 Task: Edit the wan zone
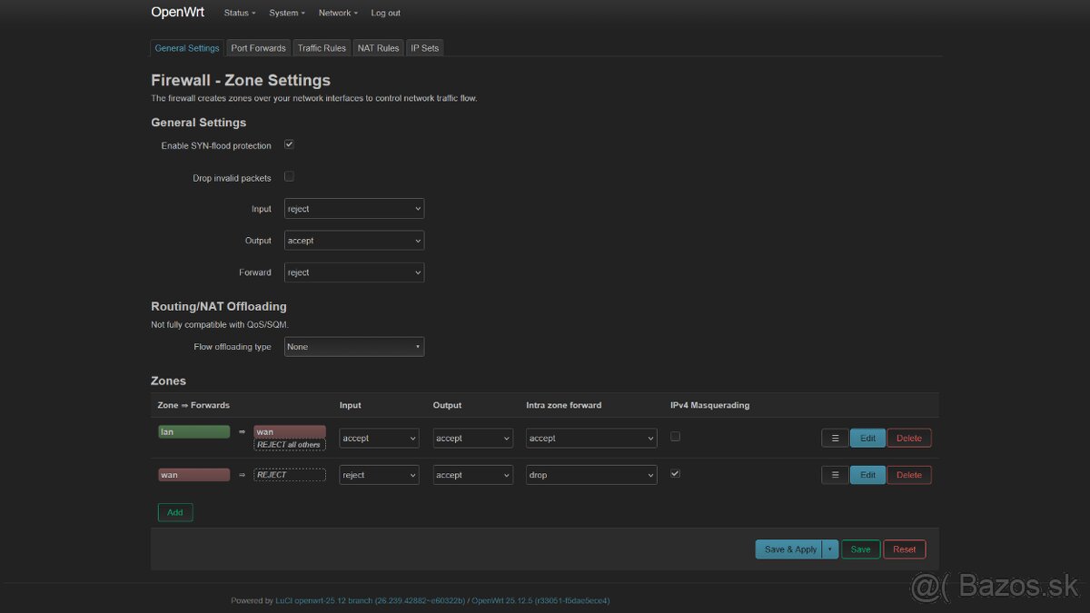[x=867, y=475]
